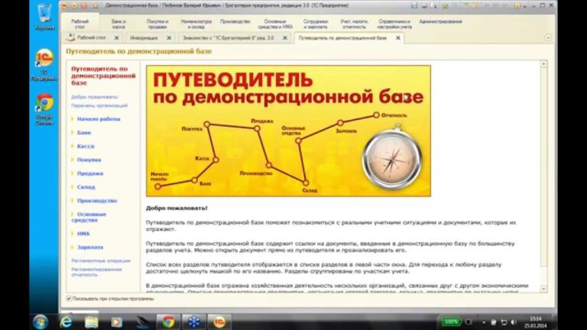Expand the 'Начало работы' section

[x=99, y=118]
